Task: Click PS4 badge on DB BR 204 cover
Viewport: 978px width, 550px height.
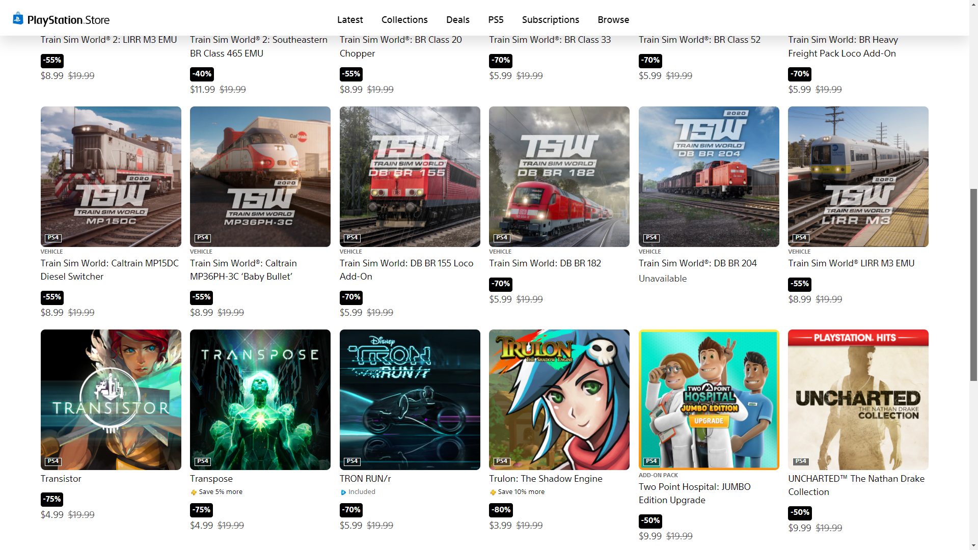Action: coord(651,238)
